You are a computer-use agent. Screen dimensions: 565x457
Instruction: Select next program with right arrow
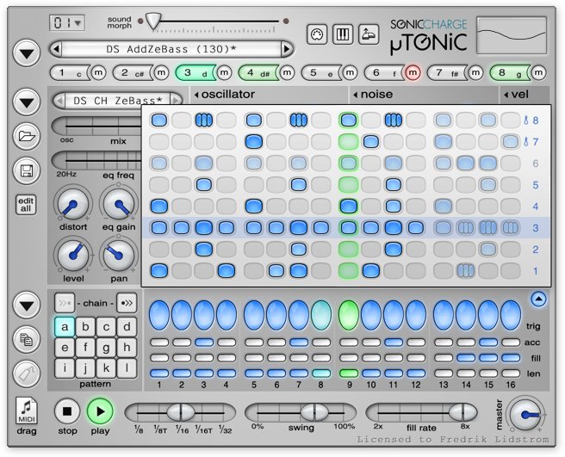tap(287, 49)
